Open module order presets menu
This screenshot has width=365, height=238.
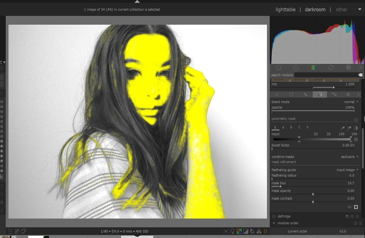(x=360, y=223)
